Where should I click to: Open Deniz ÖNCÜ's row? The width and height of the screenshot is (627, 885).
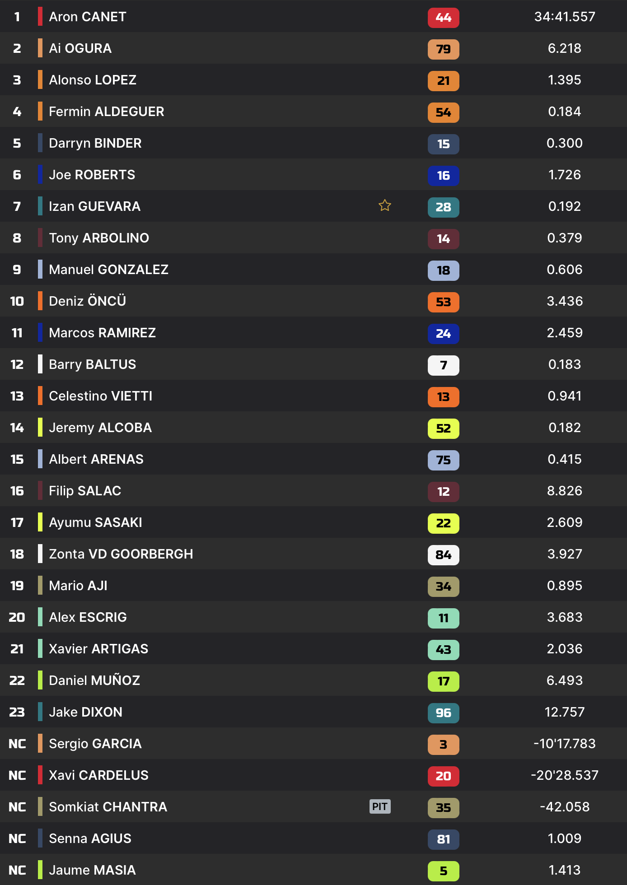[x=87, y=301]
